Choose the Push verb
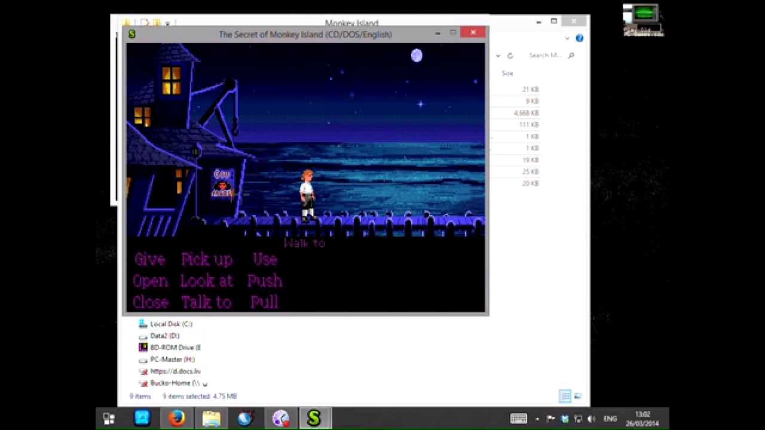 (x=265, y=281)
